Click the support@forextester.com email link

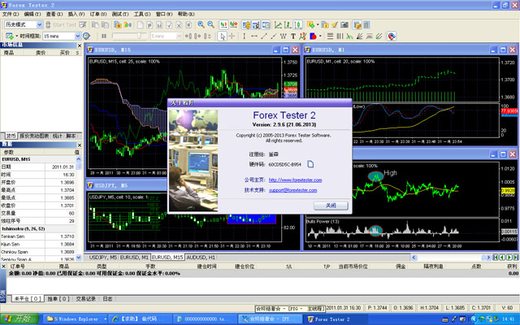coord(292,190)
